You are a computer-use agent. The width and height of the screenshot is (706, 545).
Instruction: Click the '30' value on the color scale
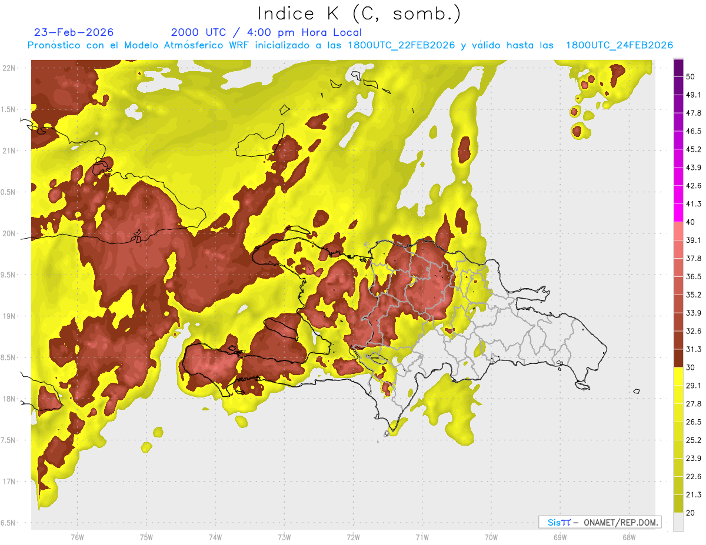tap(691, 367)
